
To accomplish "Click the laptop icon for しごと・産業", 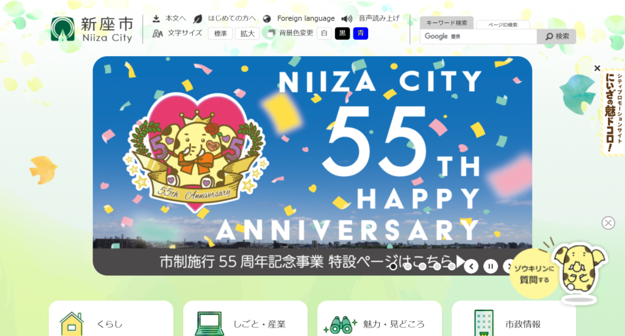I will [209, 324].
